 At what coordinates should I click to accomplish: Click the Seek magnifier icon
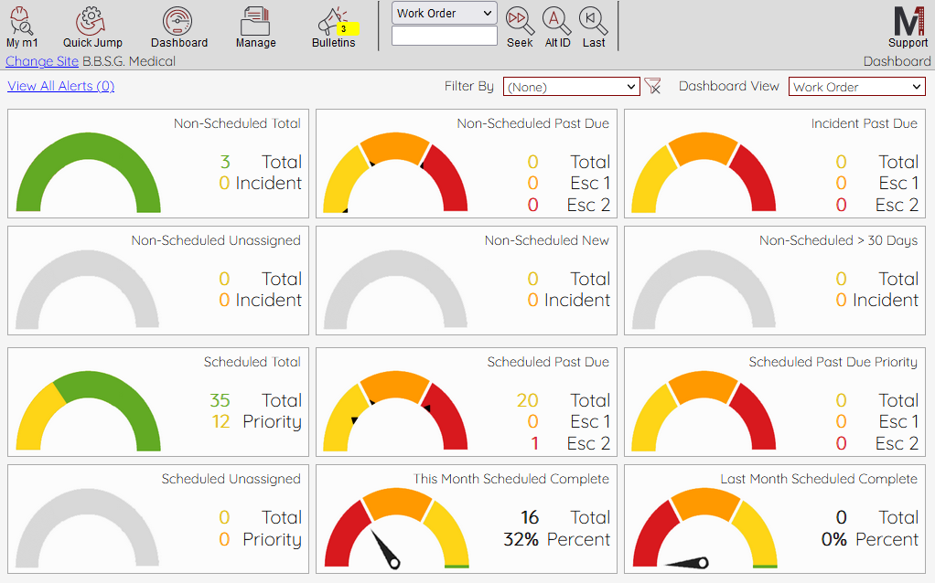(520, 19)
